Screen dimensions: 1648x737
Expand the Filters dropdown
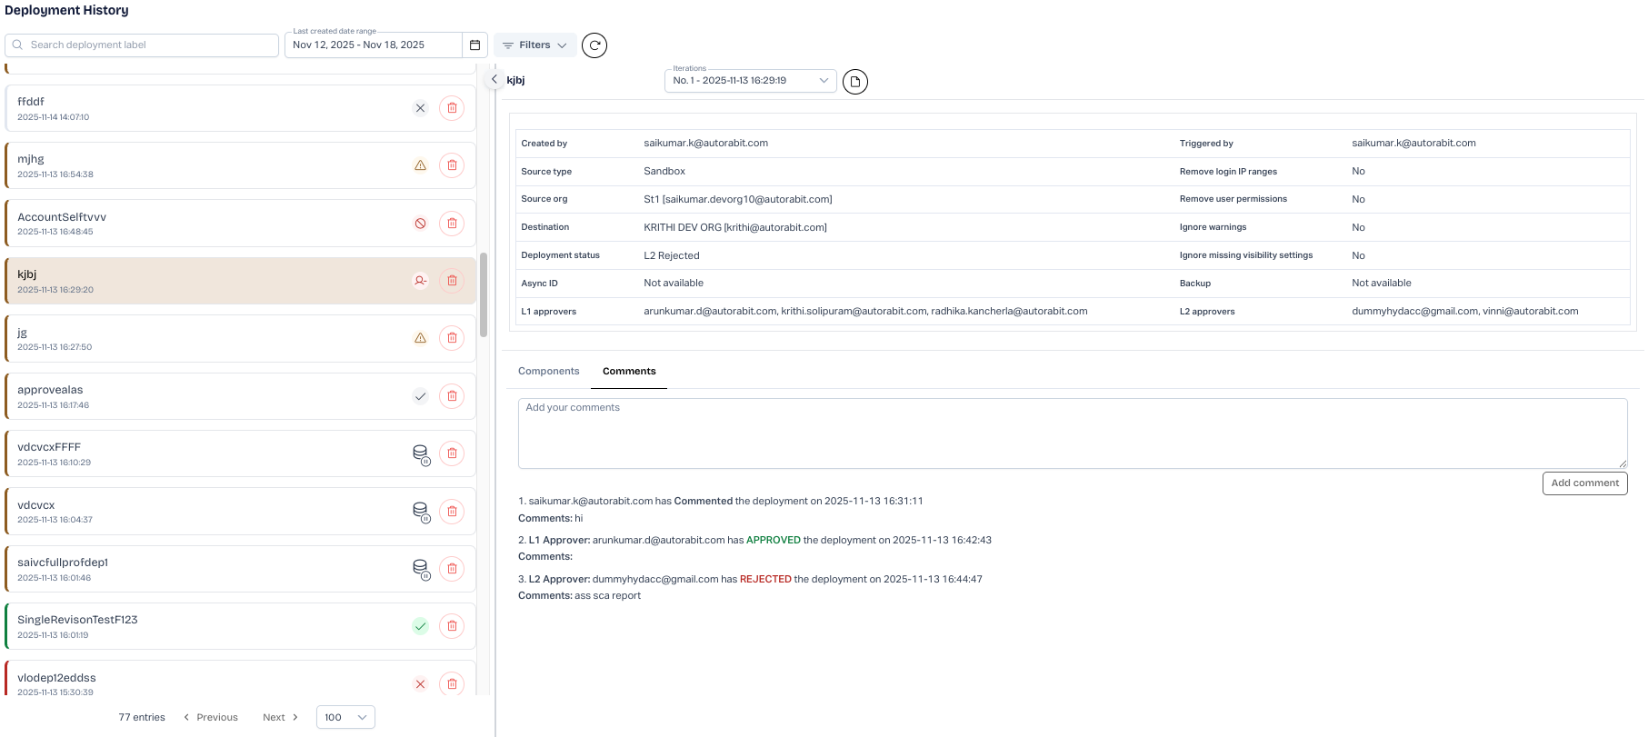[534, 45]
